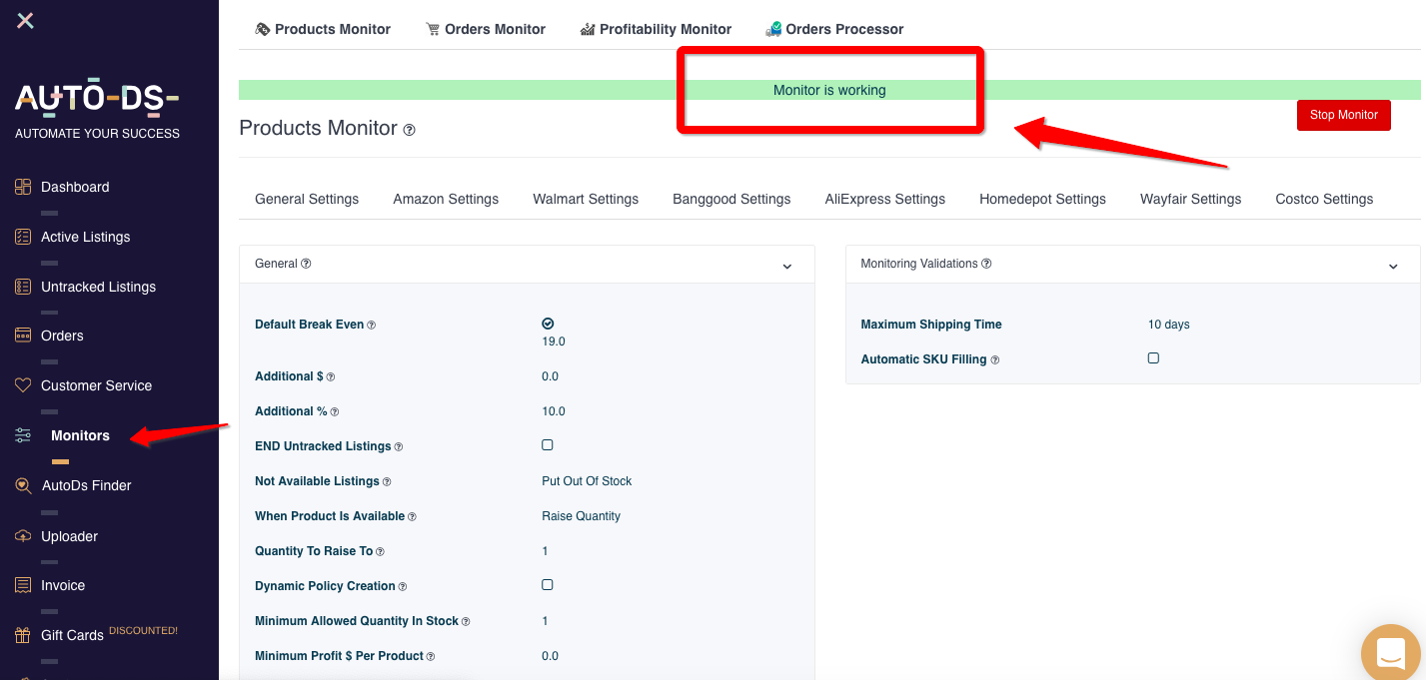The height and width of the screenshot is (680, 1426).
Task: Select the Costco Settings tab
Action: point(1324,199)
